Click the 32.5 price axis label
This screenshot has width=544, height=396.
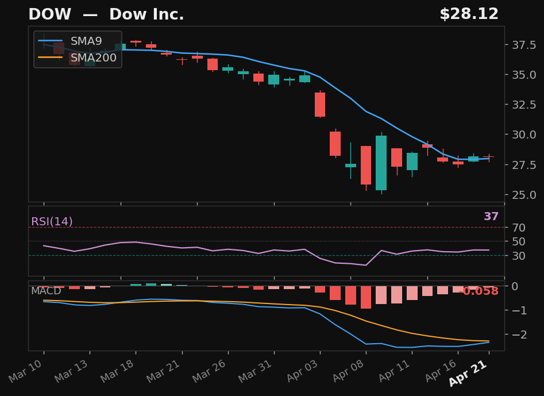[524, 105]
